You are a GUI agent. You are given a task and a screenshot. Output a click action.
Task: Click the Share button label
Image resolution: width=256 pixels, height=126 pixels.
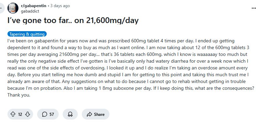point(99,114)
